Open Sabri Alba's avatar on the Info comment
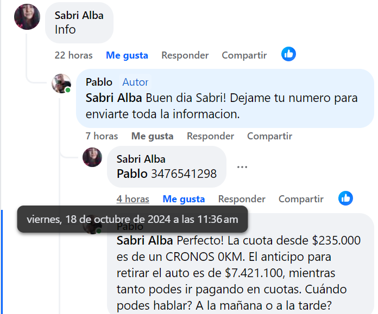 (27, 17)
